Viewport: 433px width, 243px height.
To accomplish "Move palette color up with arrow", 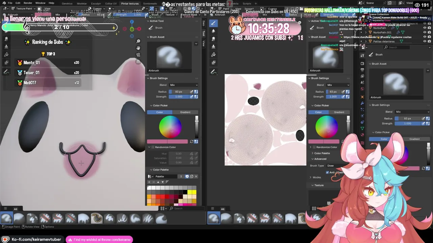I will click(x=158, y=182).
